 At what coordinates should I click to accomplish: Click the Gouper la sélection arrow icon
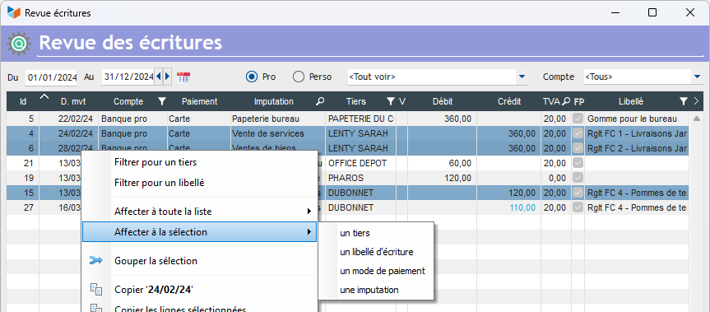tap(96, 261)
